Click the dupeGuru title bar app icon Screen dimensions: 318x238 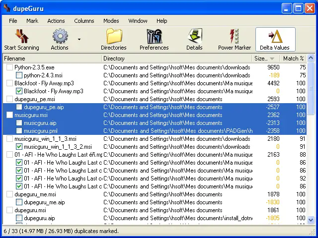(x=7, y=8)
